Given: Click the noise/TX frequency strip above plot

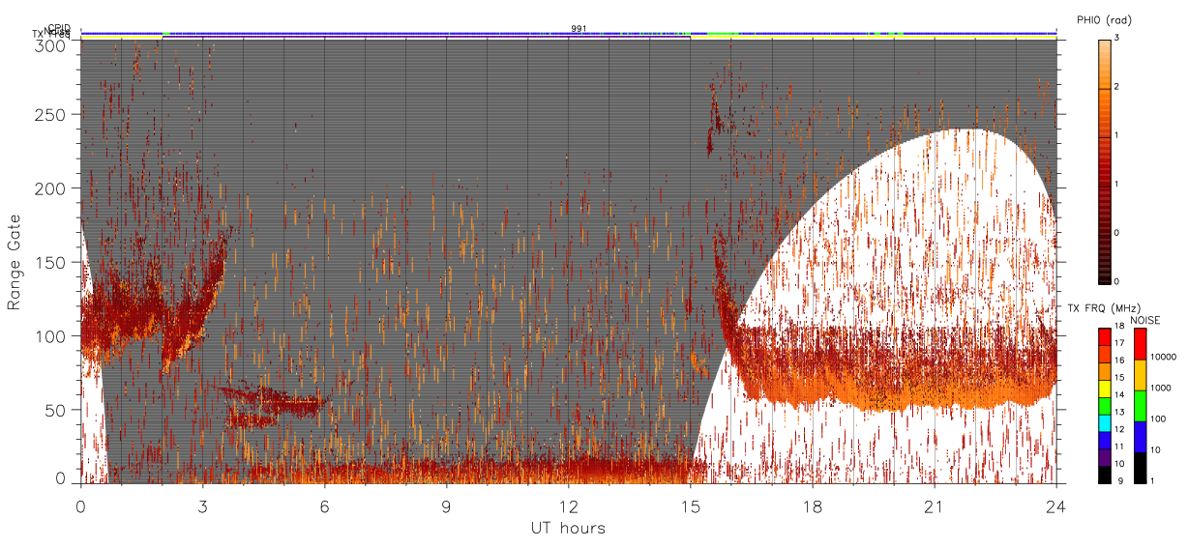Looking at the screenshot, I should click(568, 35).
